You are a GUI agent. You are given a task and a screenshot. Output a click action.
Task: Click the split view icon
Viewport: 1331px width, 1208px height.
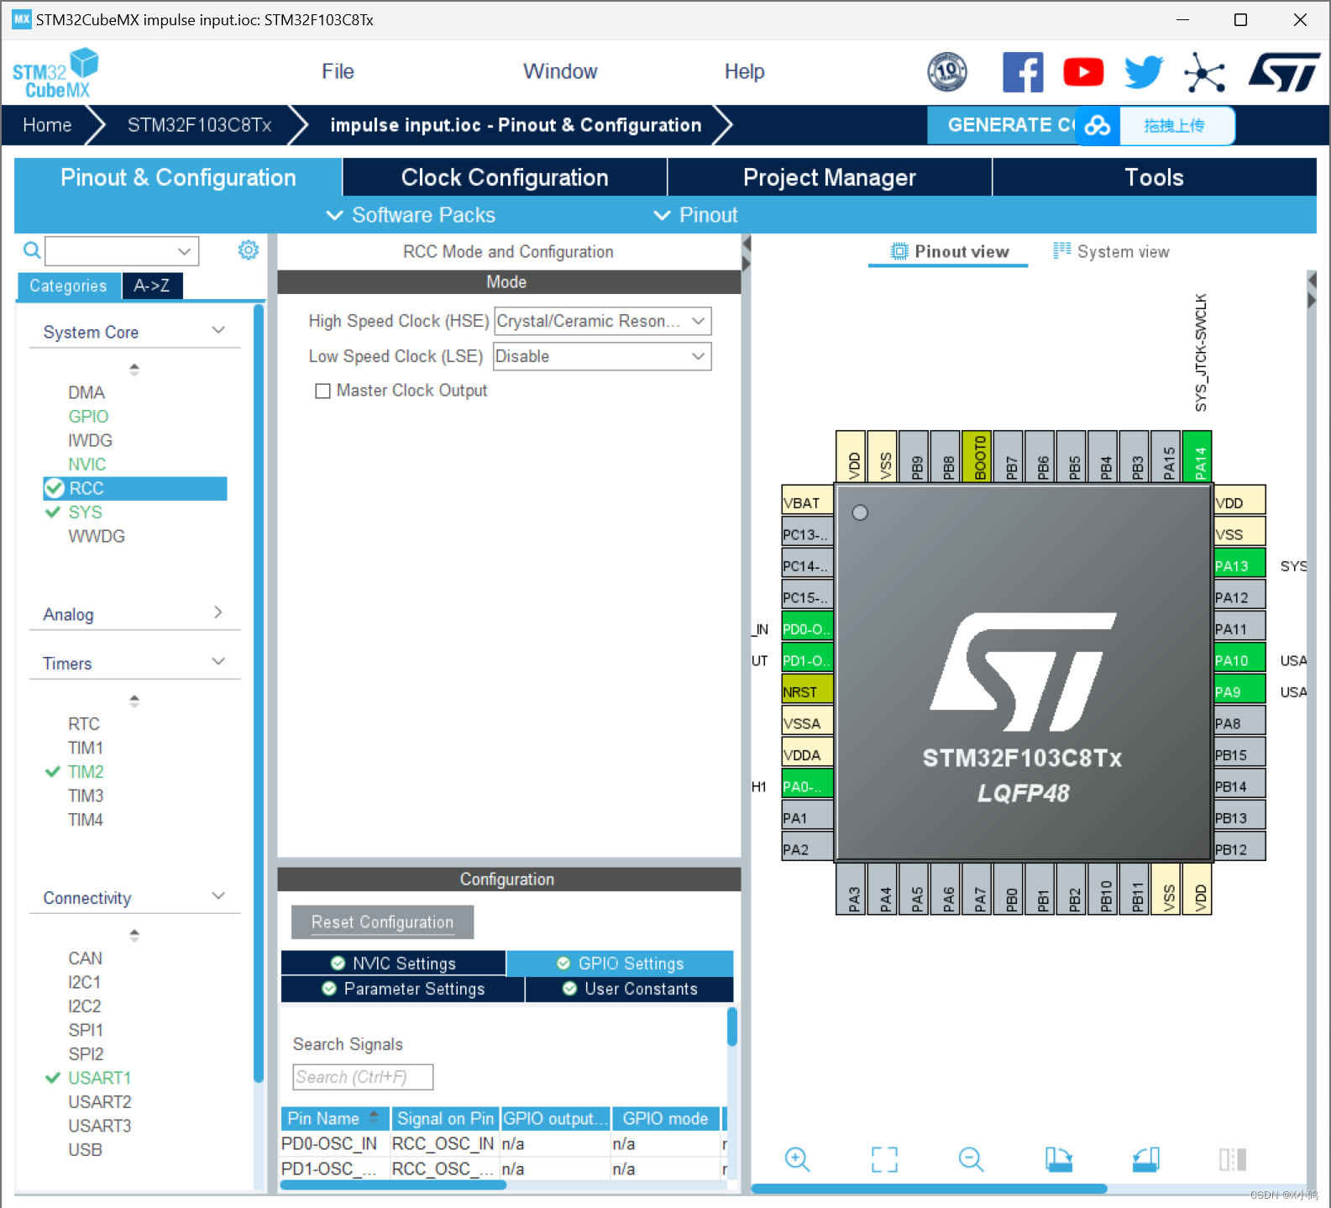(1233, 1160)
